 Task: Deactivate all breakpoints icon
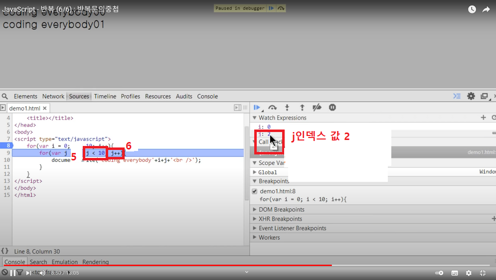[x=317, y=108]
